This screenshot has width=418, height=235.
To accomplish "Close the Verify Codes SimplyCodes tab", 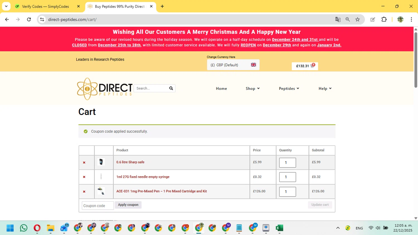I will click(79, 6).
